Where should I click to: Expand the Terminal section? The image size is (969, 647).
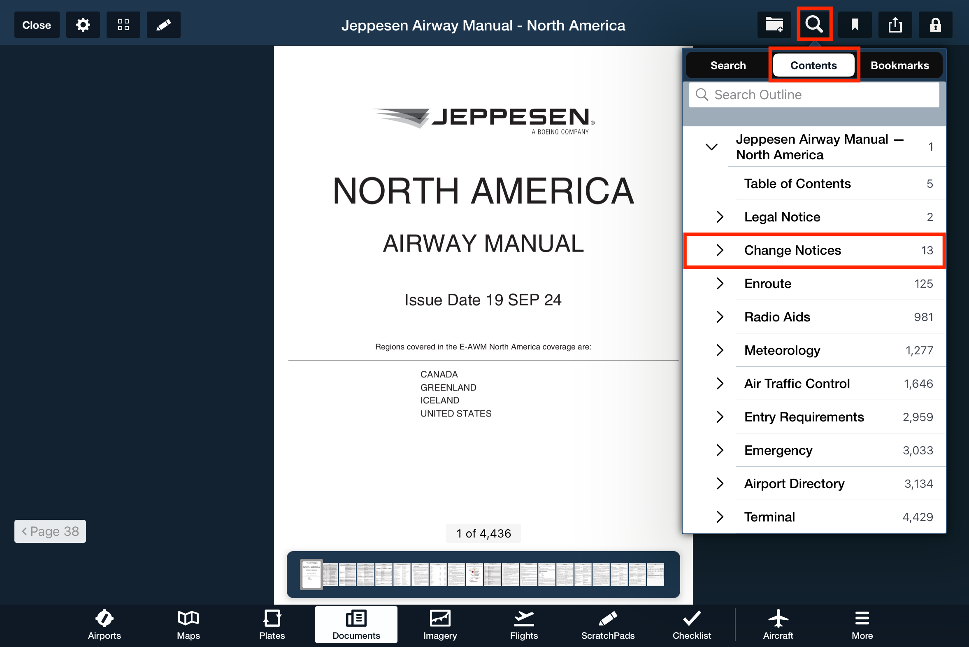[720, 517]
